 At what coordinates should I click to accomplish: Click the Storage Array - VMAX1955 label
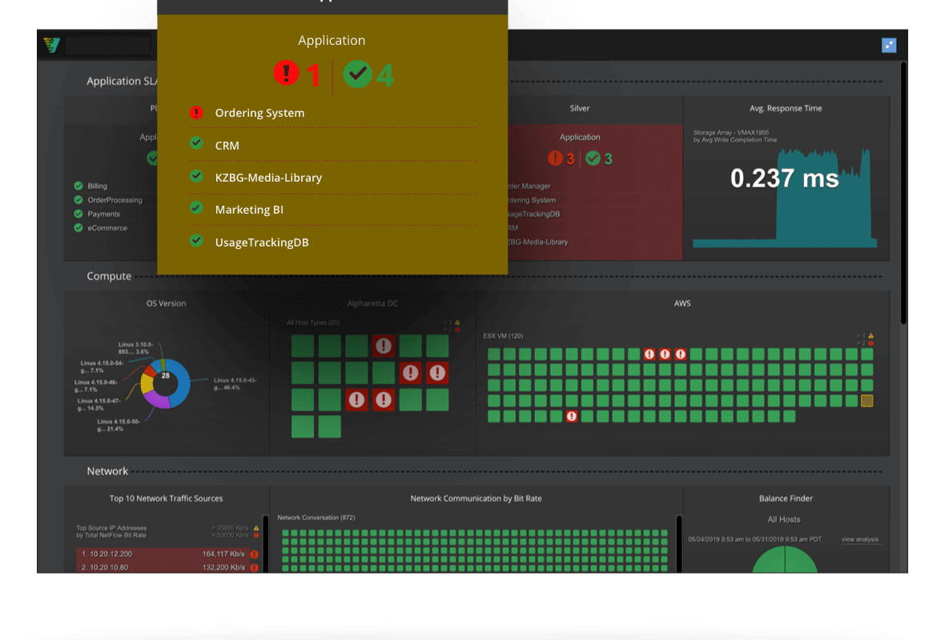[730, 133]
